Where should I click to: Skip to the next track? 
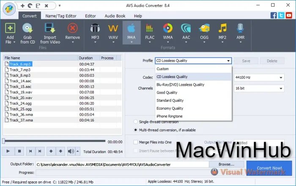[40, 151]
